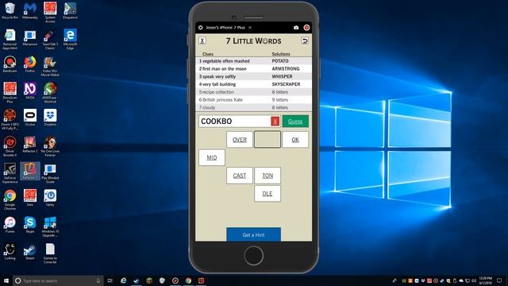Open the Windows Start menu

point(6,280)
